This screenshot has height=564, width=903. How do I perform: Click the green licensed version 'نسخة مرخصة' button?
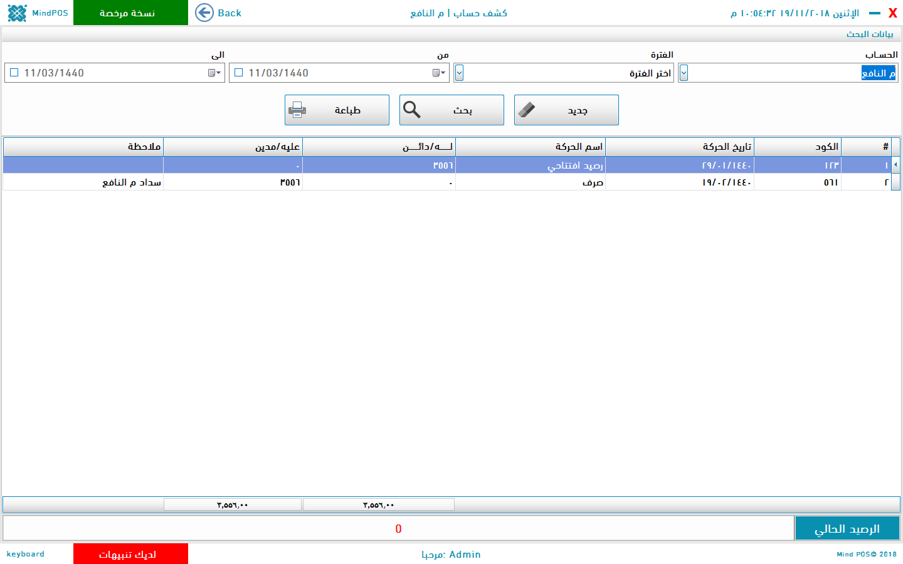(130, 13)
